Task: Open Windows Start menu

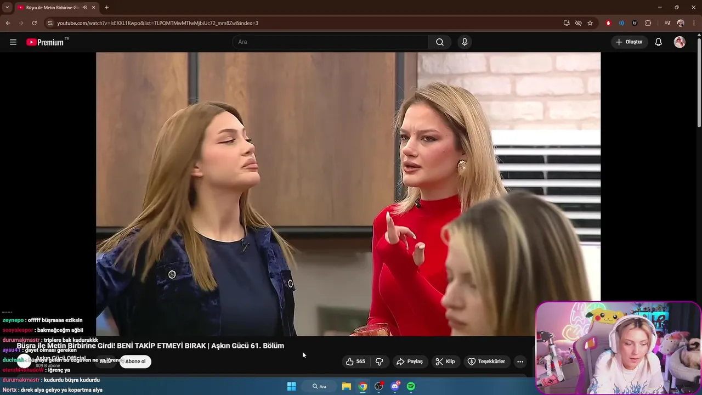Action: tap(292, 386)
